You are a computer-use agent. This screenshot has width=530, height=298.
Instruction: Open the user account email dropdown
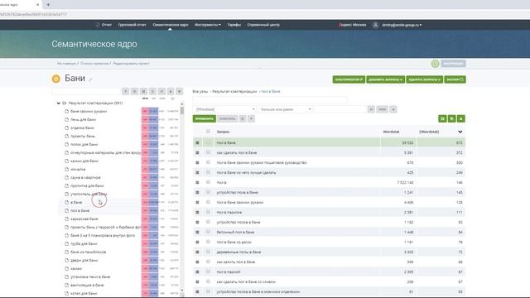[402, 25]
